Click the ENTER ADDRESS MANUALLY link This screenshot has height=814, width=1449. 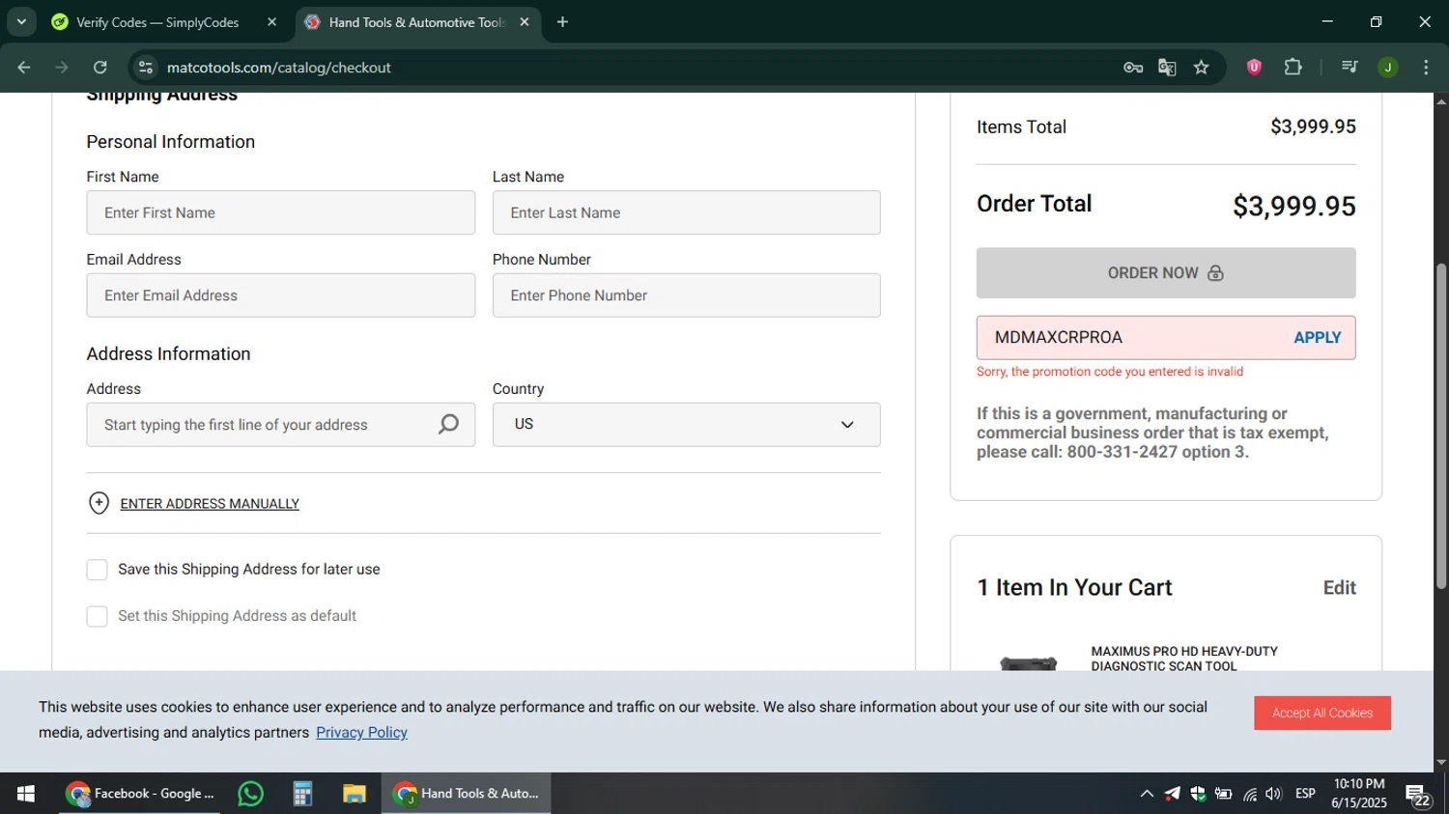(x=210, y=504)
